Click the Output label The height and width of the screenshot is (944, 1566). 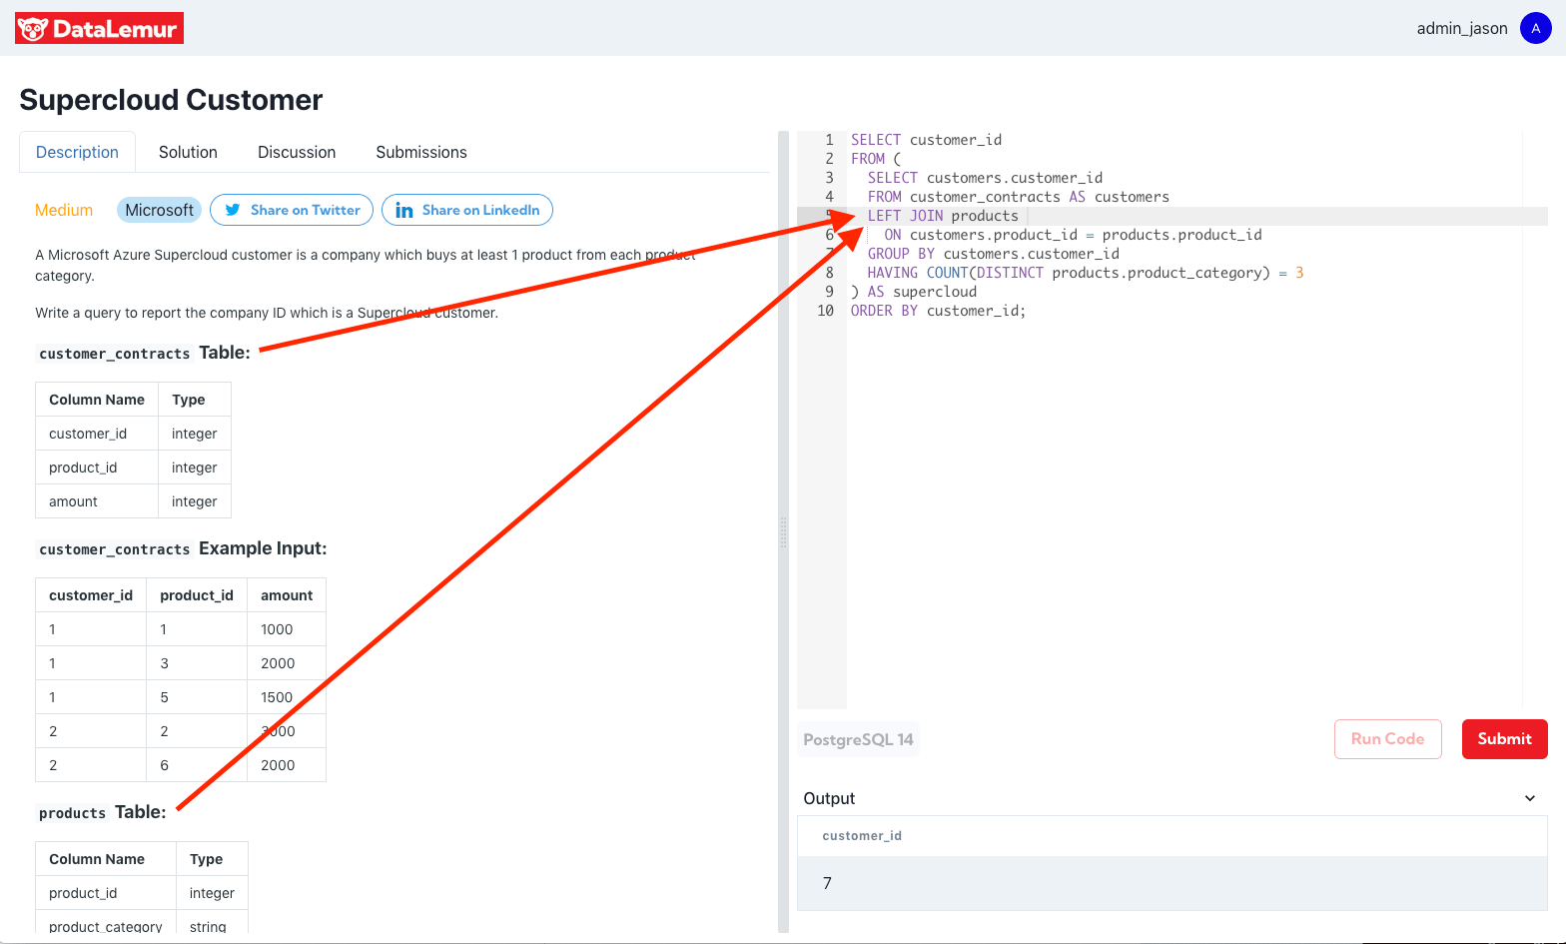pyautogui.click(x=829, y=798)
